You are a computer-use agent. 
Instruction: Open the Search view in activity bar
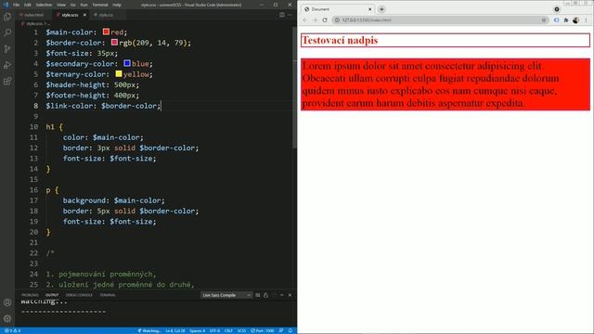coord(7,32)
